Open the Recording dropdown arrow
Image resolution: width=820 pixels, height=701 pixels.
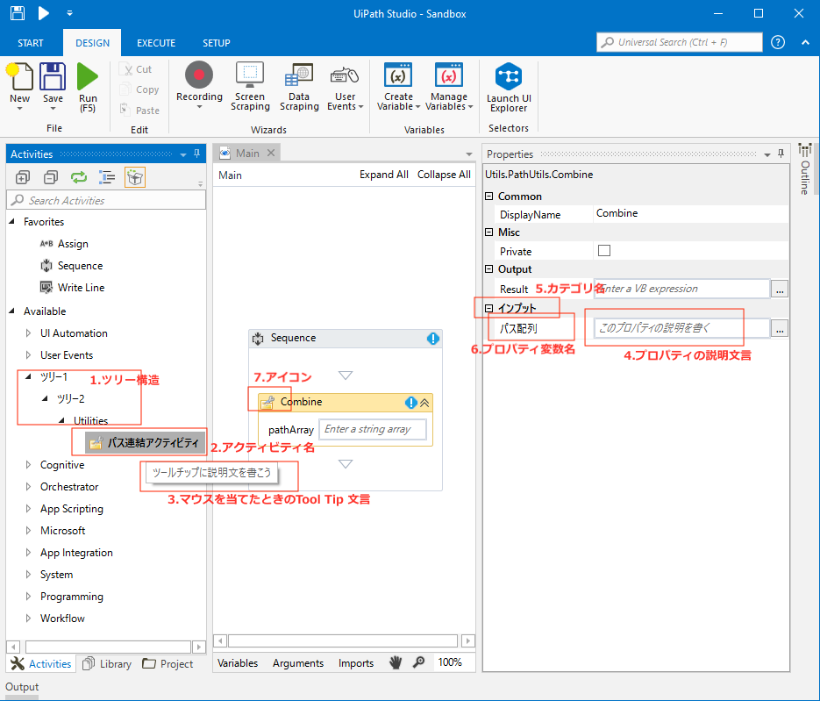(x=199, y=107)
